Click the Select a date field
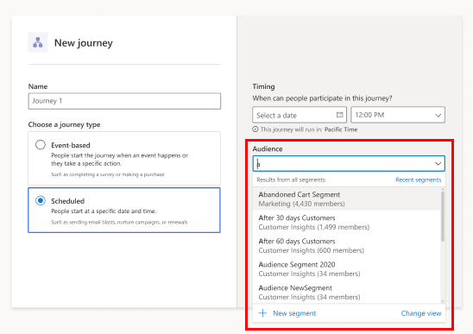The height and width of the screenshot is (334, 473). (300, 115)
